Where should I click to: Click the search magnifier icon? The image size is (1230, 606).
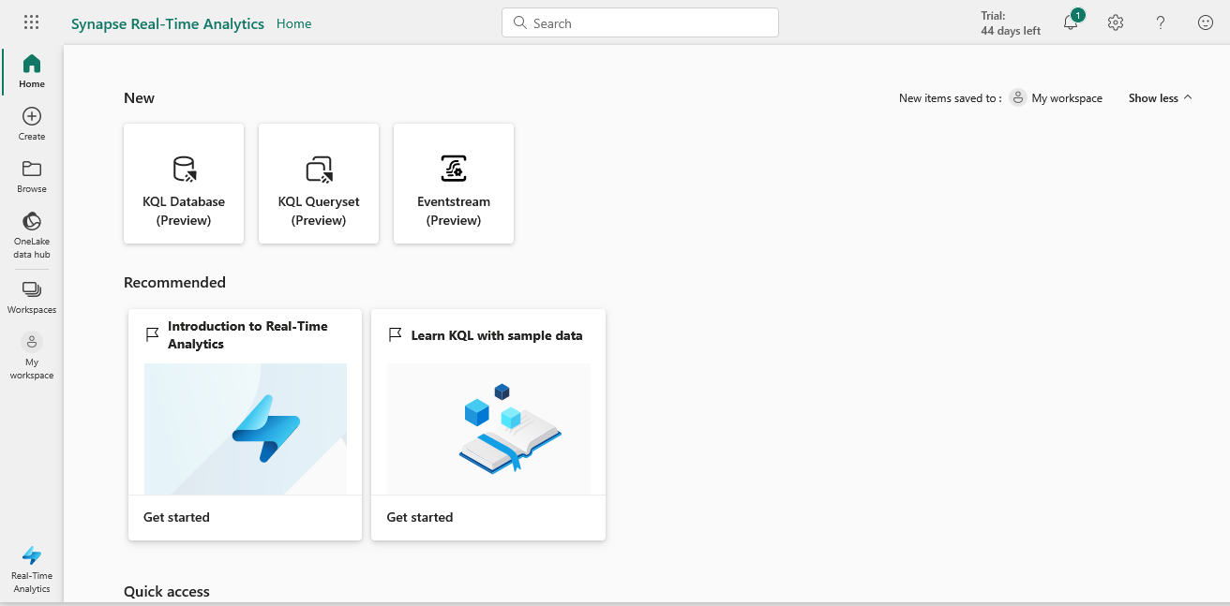point(520,23)
